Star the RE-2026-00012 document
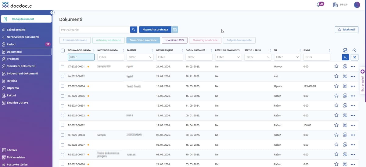 point(336,125)
